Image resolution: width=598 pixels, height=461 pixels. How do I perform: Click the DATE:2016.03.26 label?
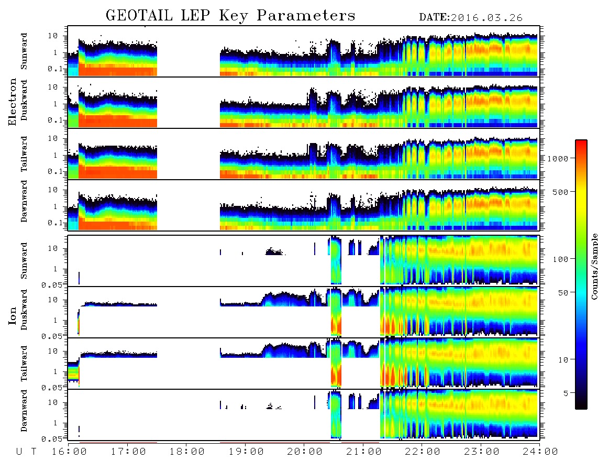pyautogui.click(x=471, y=18)
